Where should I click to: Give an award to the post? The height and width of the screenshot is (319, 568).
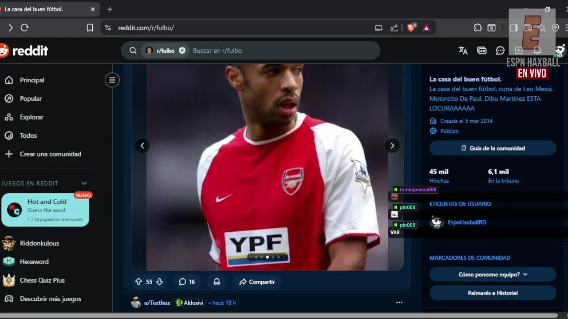tap(217, 282)
